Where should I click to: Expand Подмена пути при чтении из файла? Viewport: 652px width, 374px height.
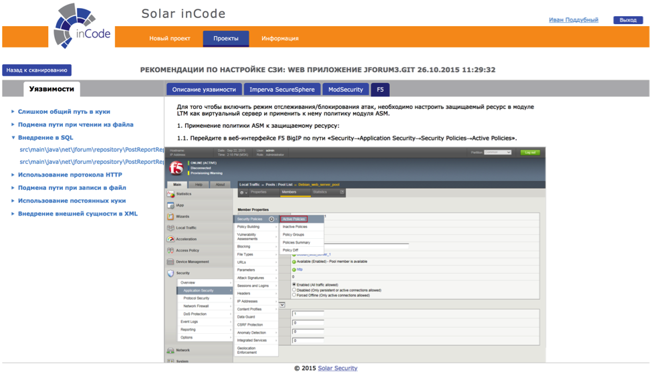click(76, 124)
